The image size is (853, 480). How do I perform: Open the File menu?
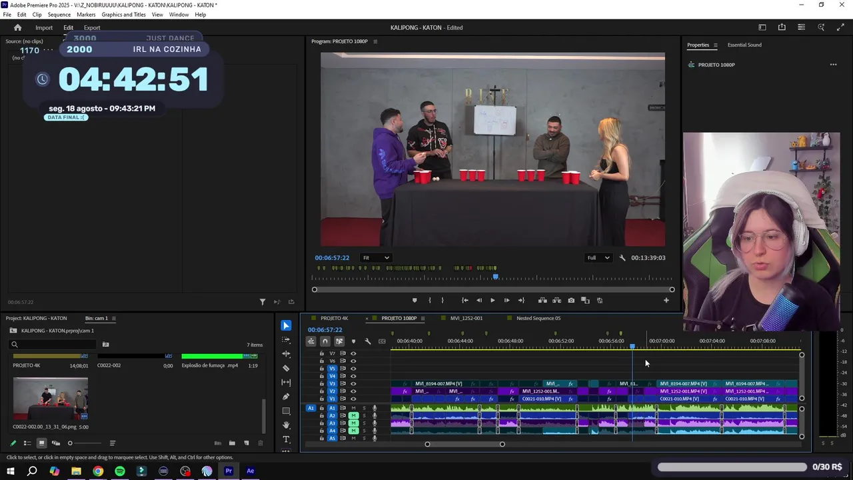point(7,15)
